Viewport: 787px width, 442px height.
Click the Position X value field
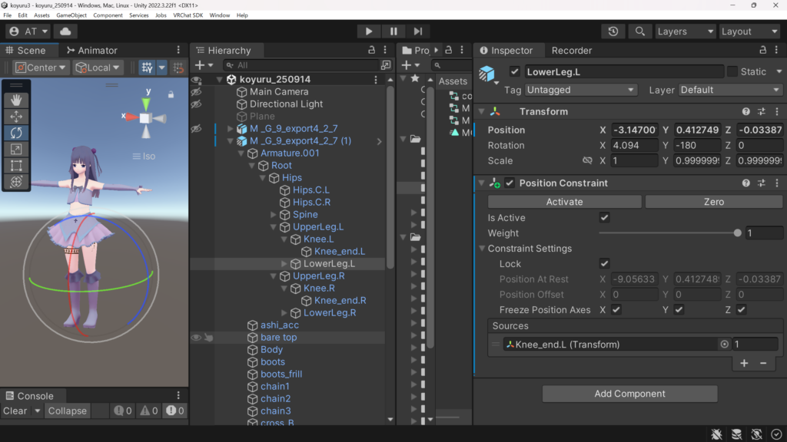[x=634, y=130]
